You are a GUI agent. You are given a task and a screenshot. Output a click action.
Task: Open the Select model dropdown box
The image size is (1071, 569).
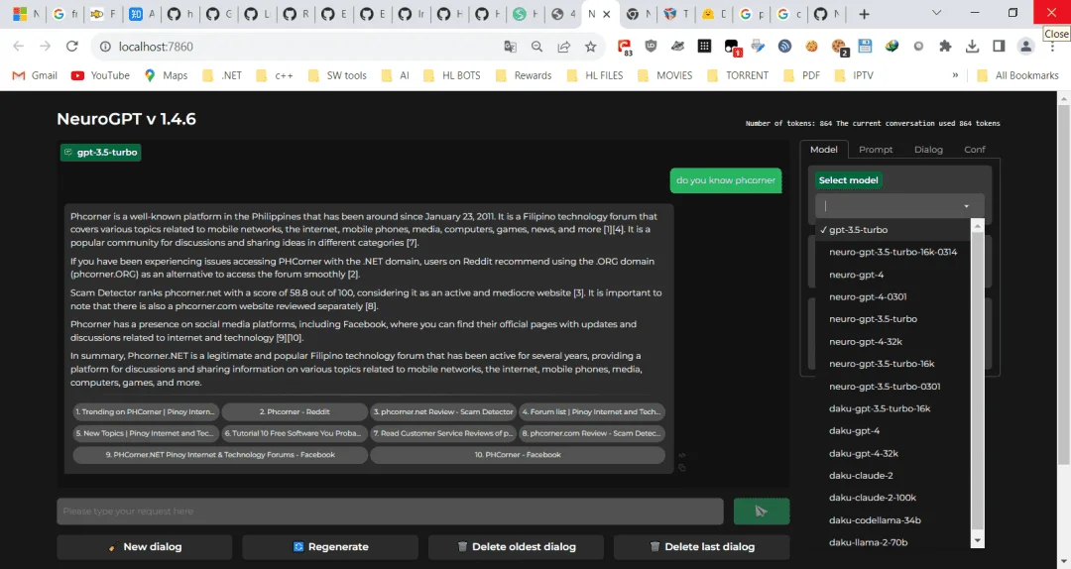click(898, 205)
